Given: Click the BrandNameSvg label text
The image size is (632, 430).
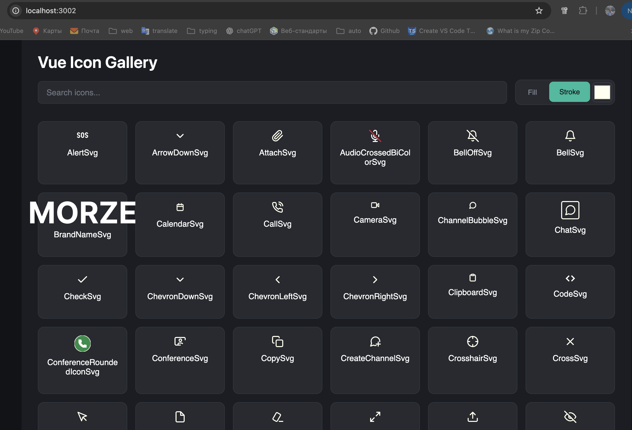Looking at the screenshot, I should (82, 235).
